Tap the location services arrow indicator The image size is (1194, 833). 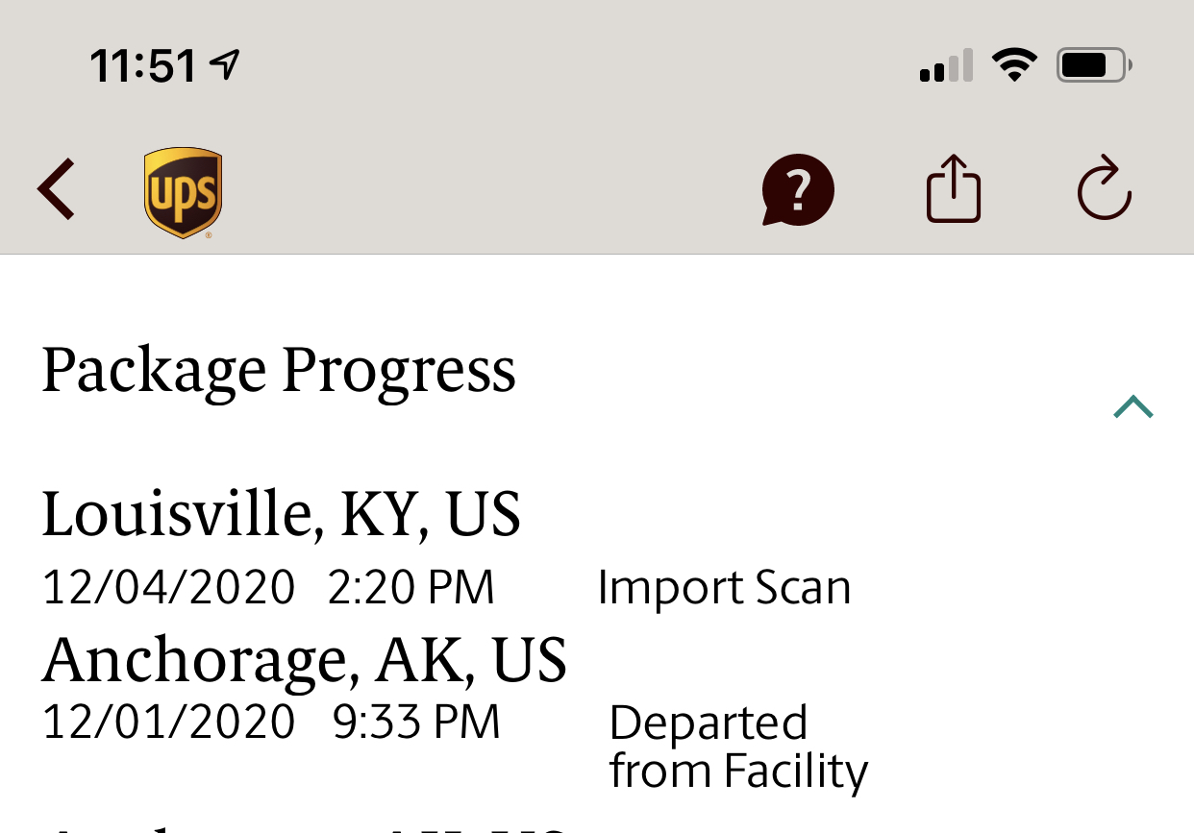coord(224,65)
